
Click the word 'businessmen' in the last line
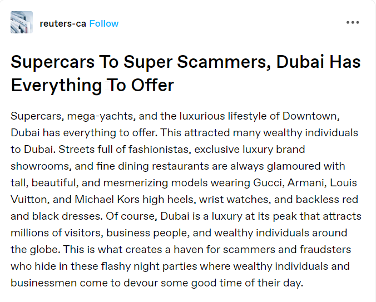pos(43,283)
